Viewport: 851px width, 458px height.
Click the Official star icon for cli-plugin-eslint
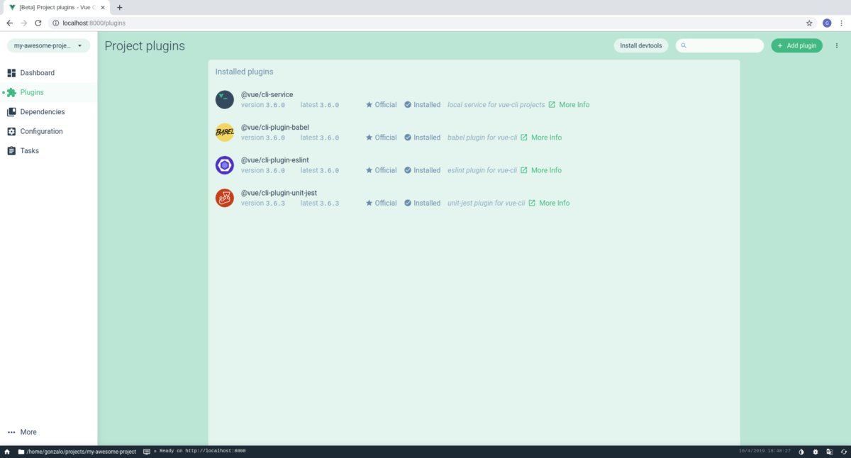[369, 170]
